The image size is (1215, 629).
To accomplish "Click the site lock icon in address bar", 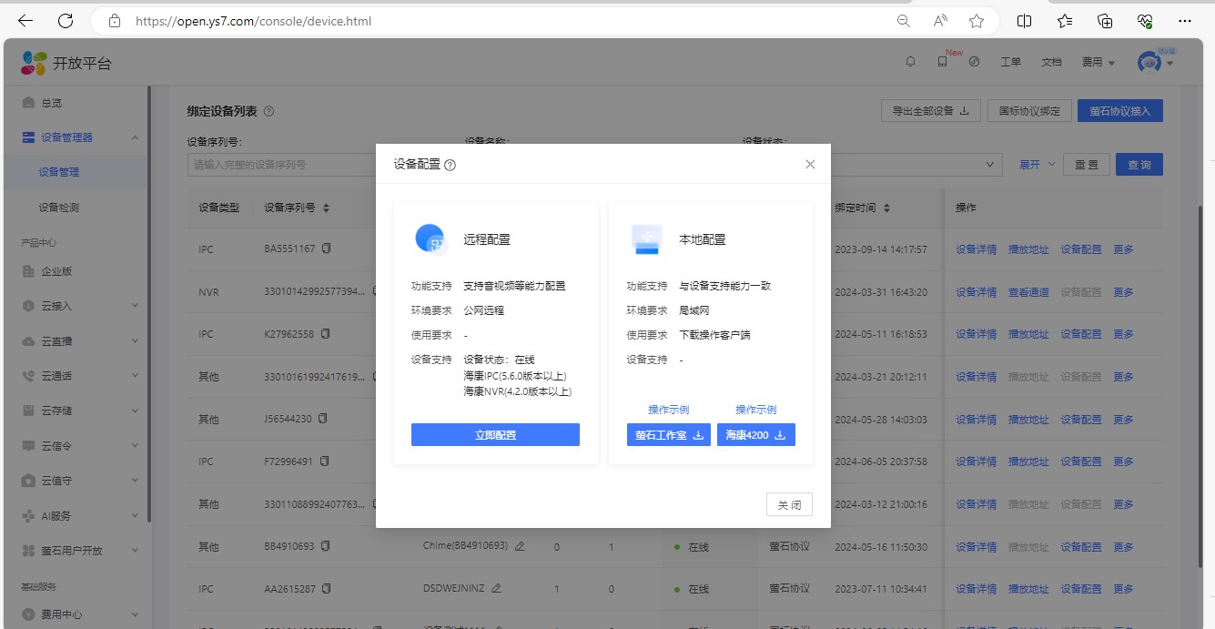I will [115, 20].
